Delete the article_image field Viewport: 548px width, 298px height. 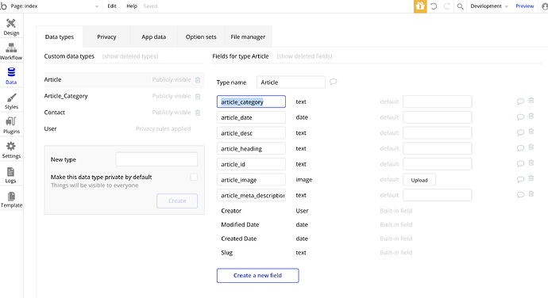coord(531,178)
